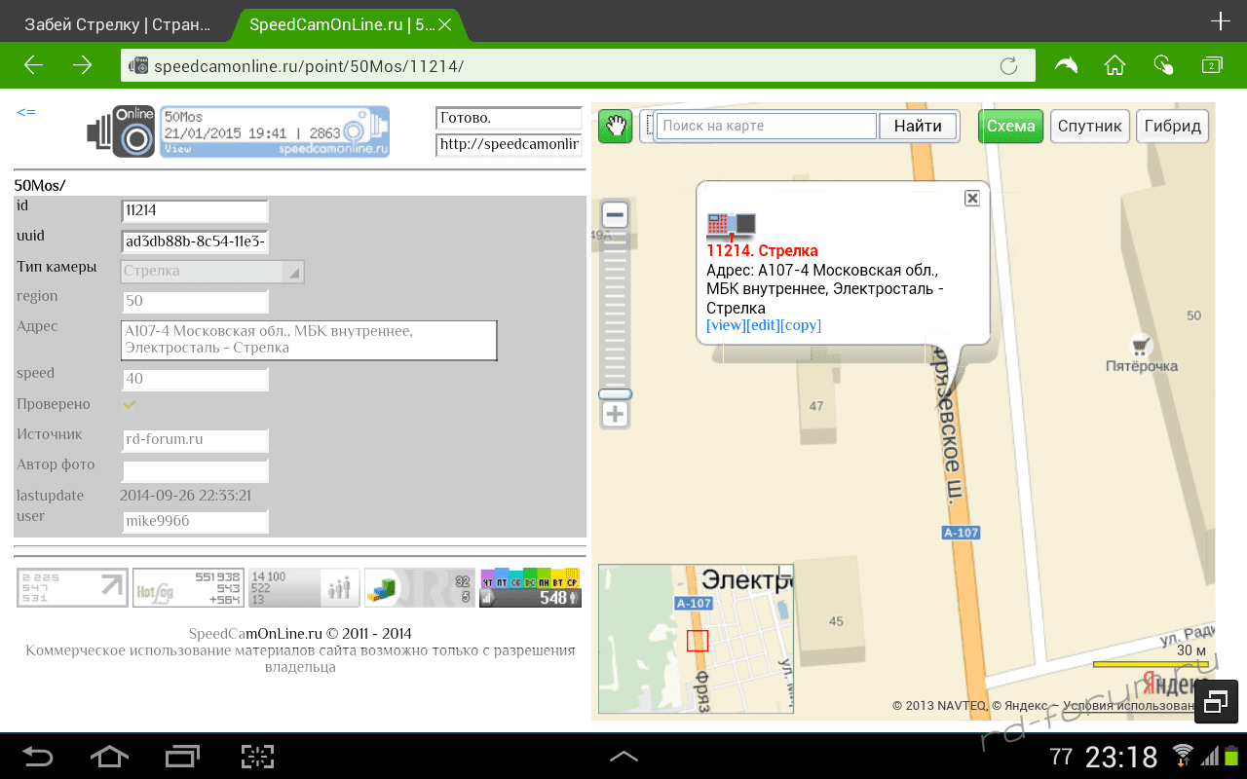Image resolution: width=1247 pixels, height=779 pixels.
Task: Click the camera icon in the balloon
Action: 731,227
